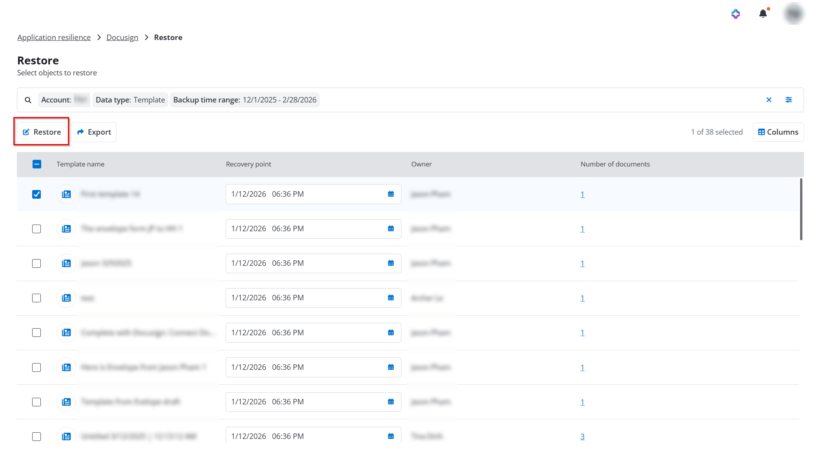Click the notification bell icon
Image resolution: width=824 pixels, height=457 pixels.
point(762,14)
